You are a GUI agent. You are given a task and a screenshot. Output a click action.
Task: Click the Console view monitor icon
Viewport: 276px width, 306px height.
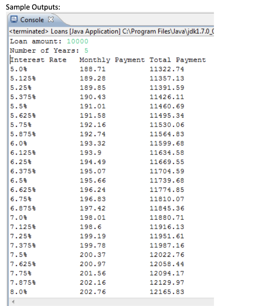[14, 19]
